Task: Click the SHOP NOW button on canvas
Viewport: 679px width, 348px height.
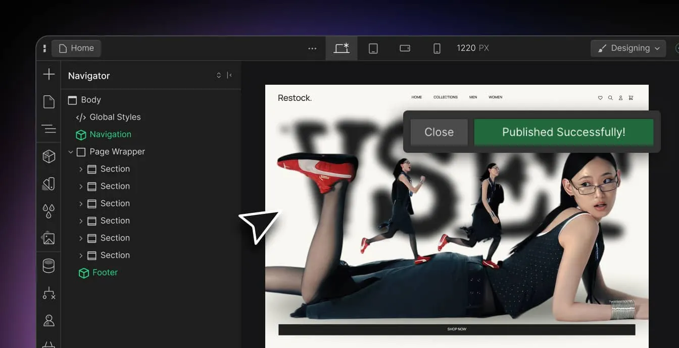Action: click(457, 329)
